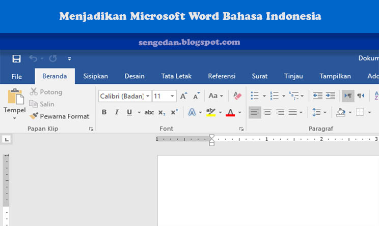This screenshot has height=226, width=379.
Task: Expand the Tempel paste options arrow
Action: [x=14, y=118]
